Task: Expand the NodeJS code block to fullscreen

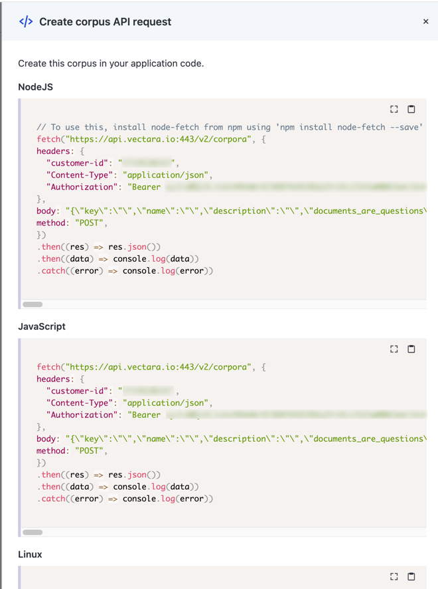Action: [x=394, y=108]
